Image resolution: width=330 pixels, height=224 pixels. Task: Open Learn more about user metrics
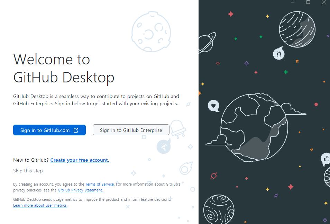tap(40, 205)
